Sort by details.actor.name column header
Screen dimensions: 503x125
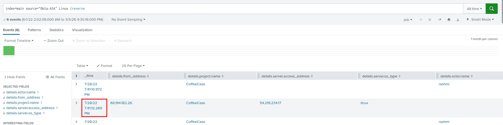coord(457,76)
